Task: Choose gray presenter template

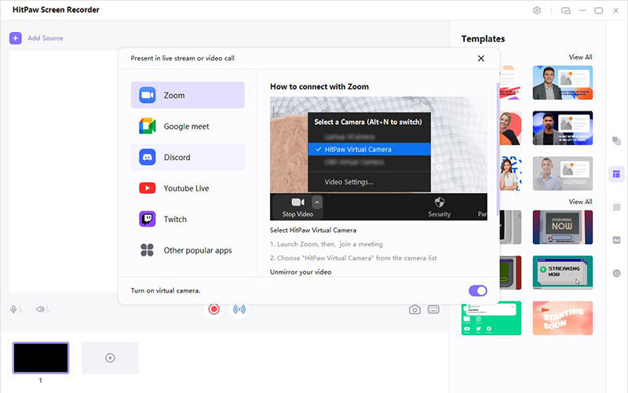Action: [x=563, y=173]
